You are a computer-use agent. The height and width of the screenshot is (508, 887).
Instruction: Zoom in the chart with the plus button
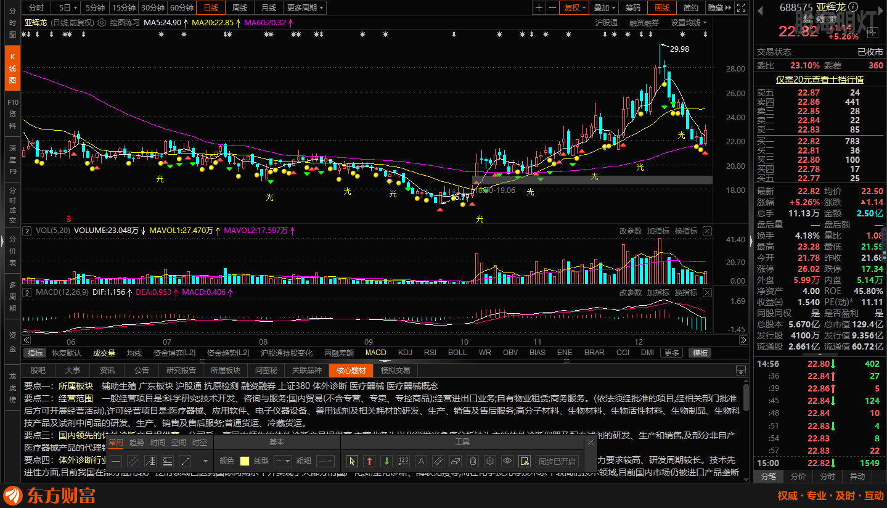pos(539,7)
